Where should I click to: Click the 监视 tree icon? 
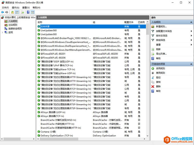(6, 32)
